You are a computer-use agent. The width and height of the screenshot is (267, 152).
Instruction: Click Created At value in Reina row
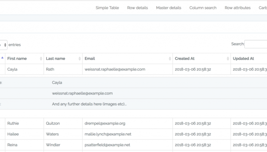tap(193, 145)
